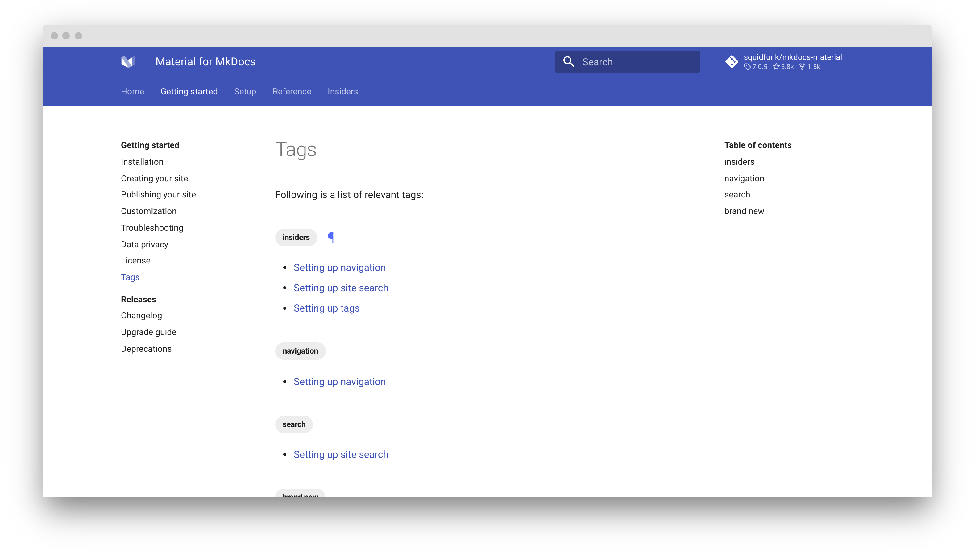Switch to the Home tab
The height and width of the screenshot is (559, 975).
pos(132,91)
